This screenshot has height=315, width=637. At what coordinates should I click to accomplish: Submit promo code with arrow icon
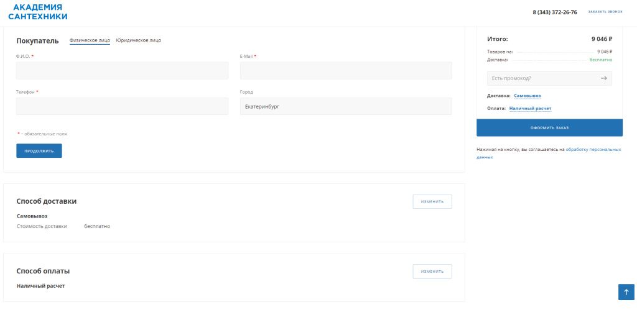(603, 78)
